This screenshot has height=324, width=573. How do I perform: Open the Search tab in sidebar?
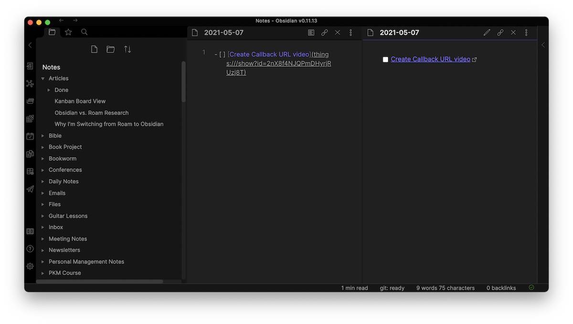point(85,32)
